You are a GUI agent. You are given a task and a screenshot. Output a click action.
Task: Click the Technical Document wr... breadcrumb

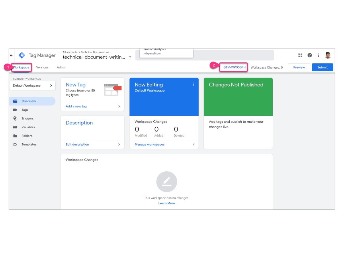coord(96,52)
